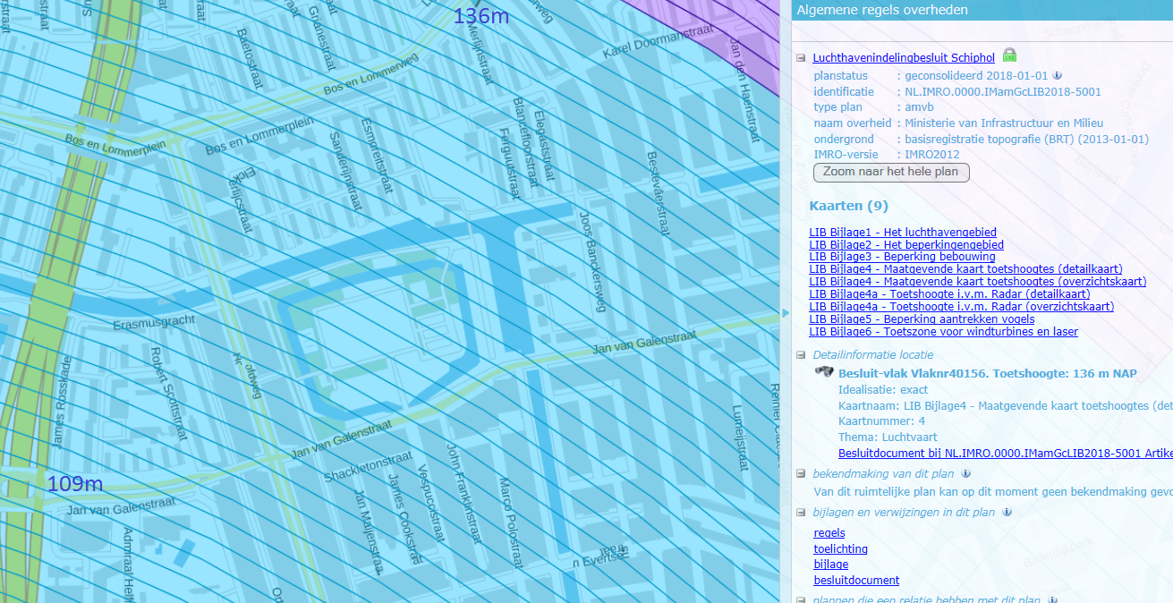Collapse the Detailinformatie locatie section
This screenshot has width=1173, height=603.
click(x=802, y=355)
